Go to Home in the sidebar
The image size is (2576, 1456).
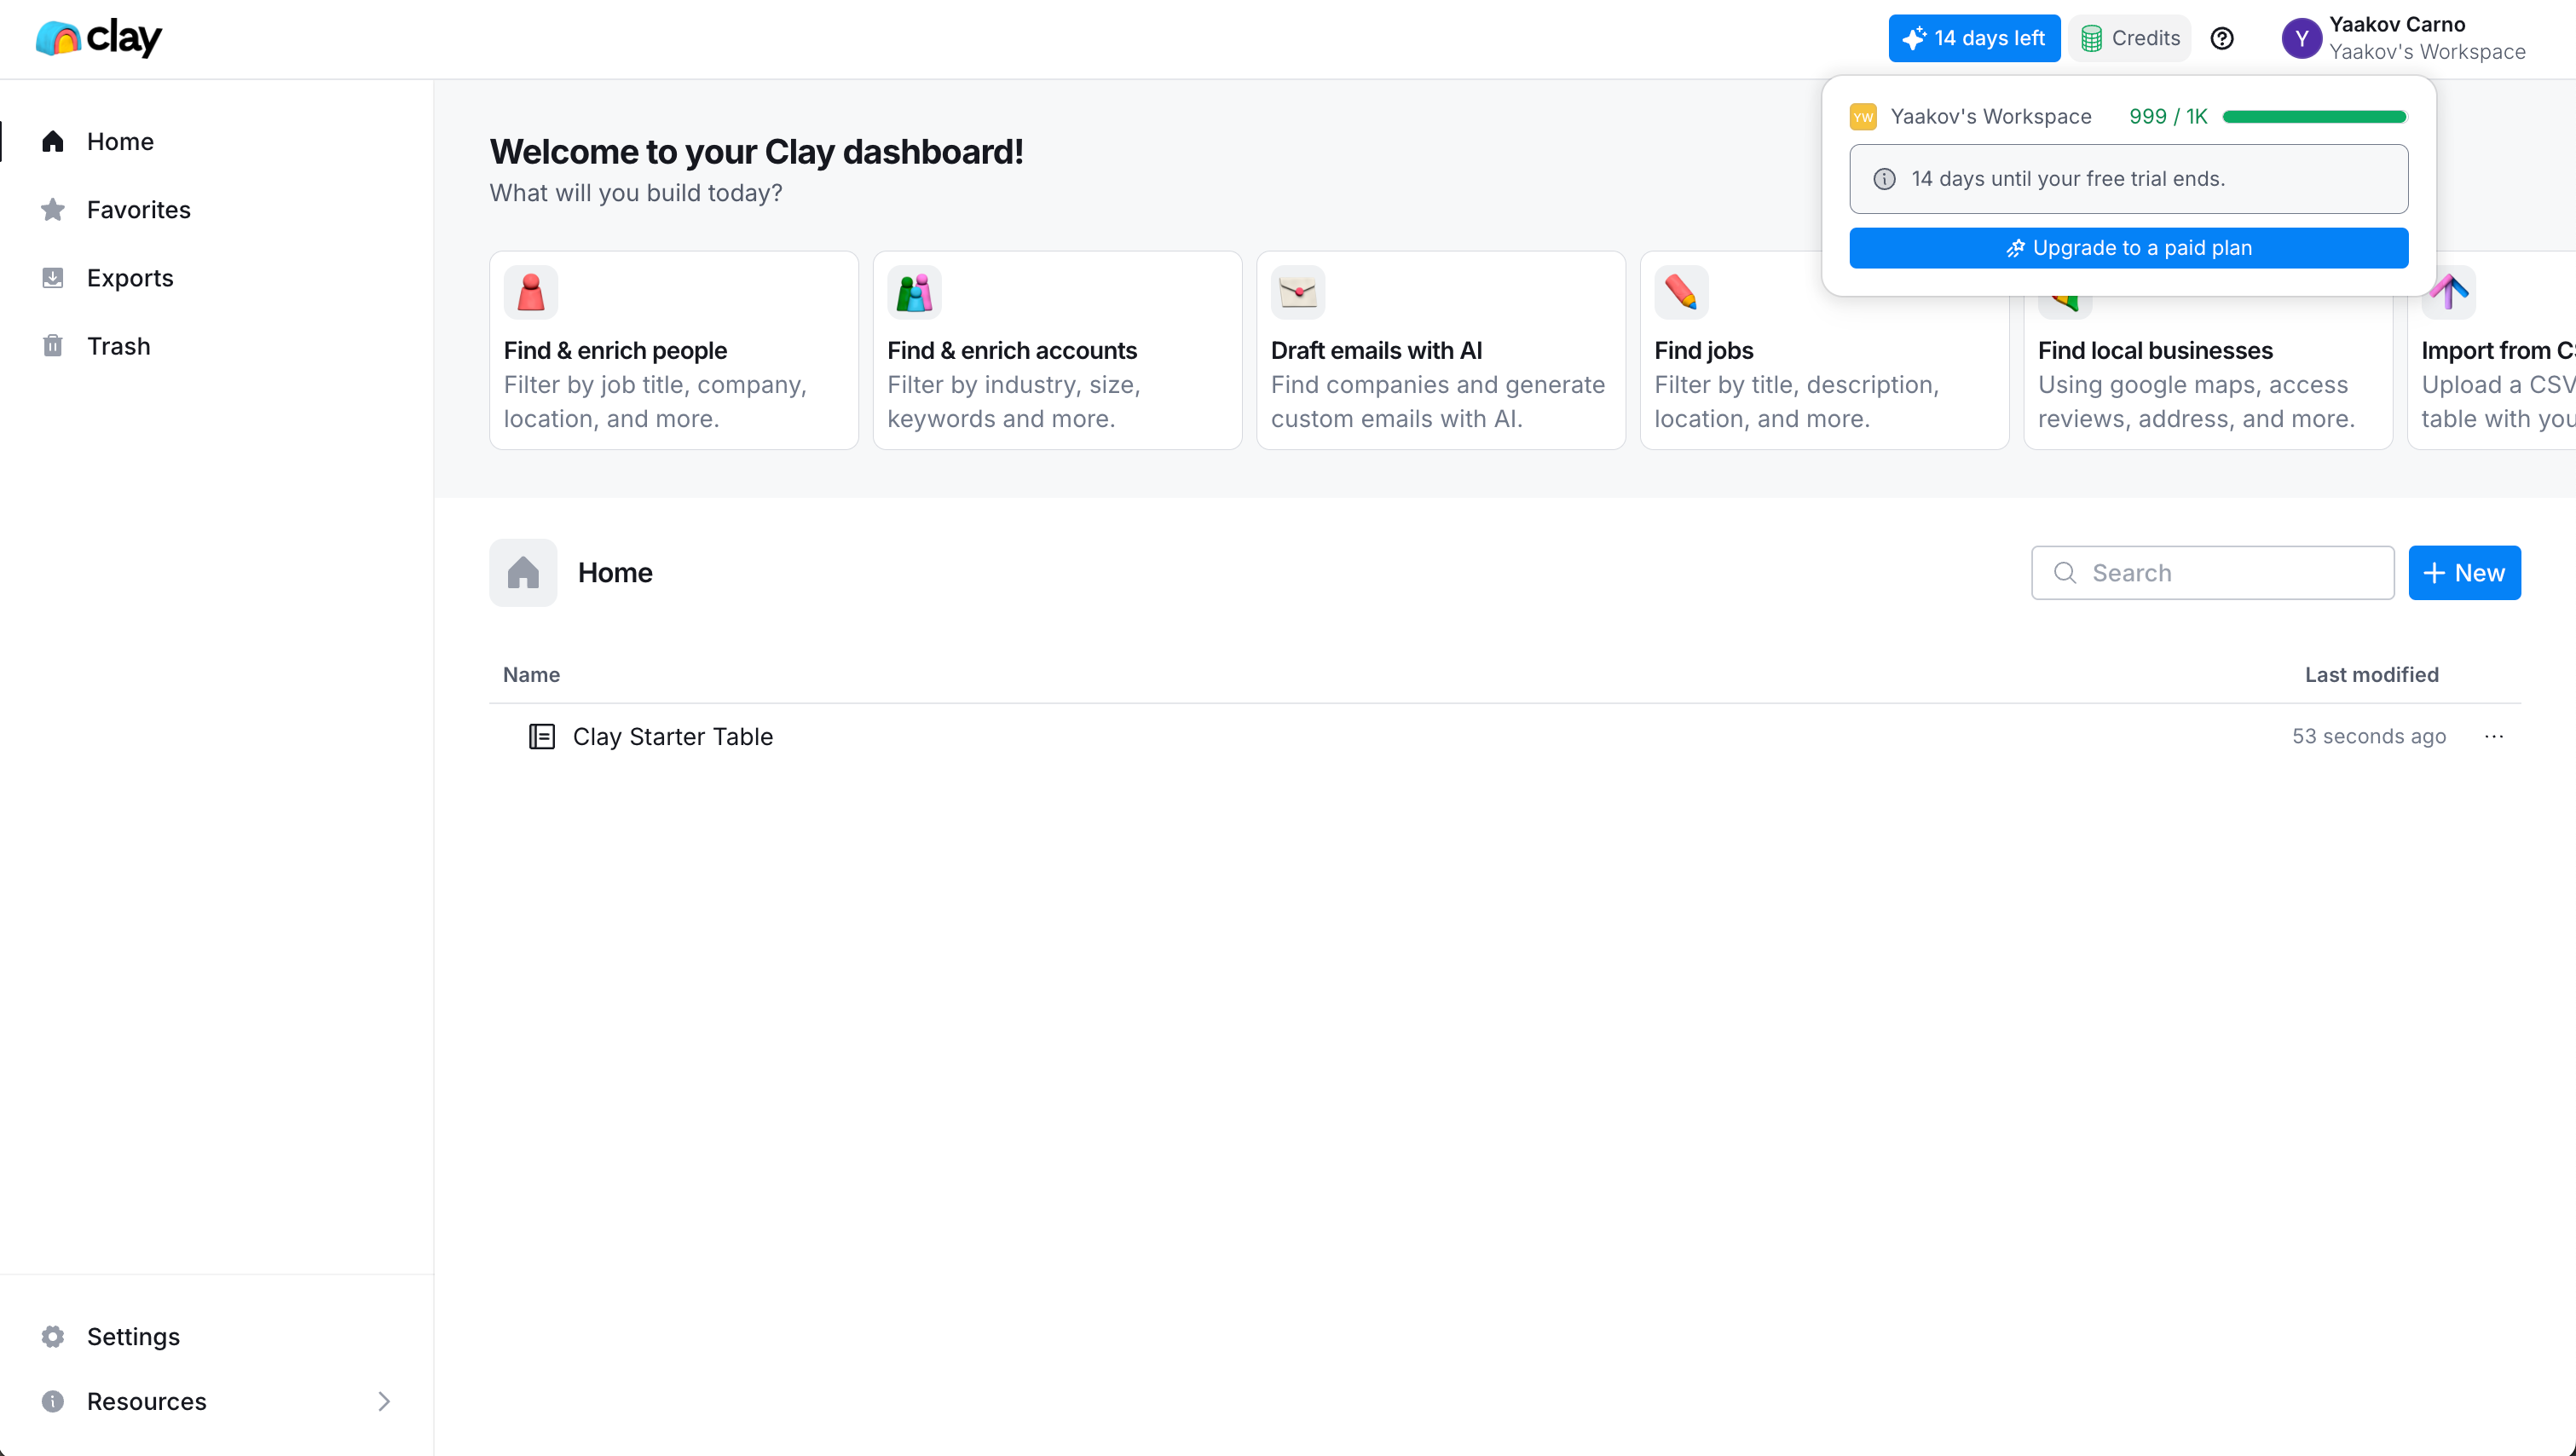(216, 141)
